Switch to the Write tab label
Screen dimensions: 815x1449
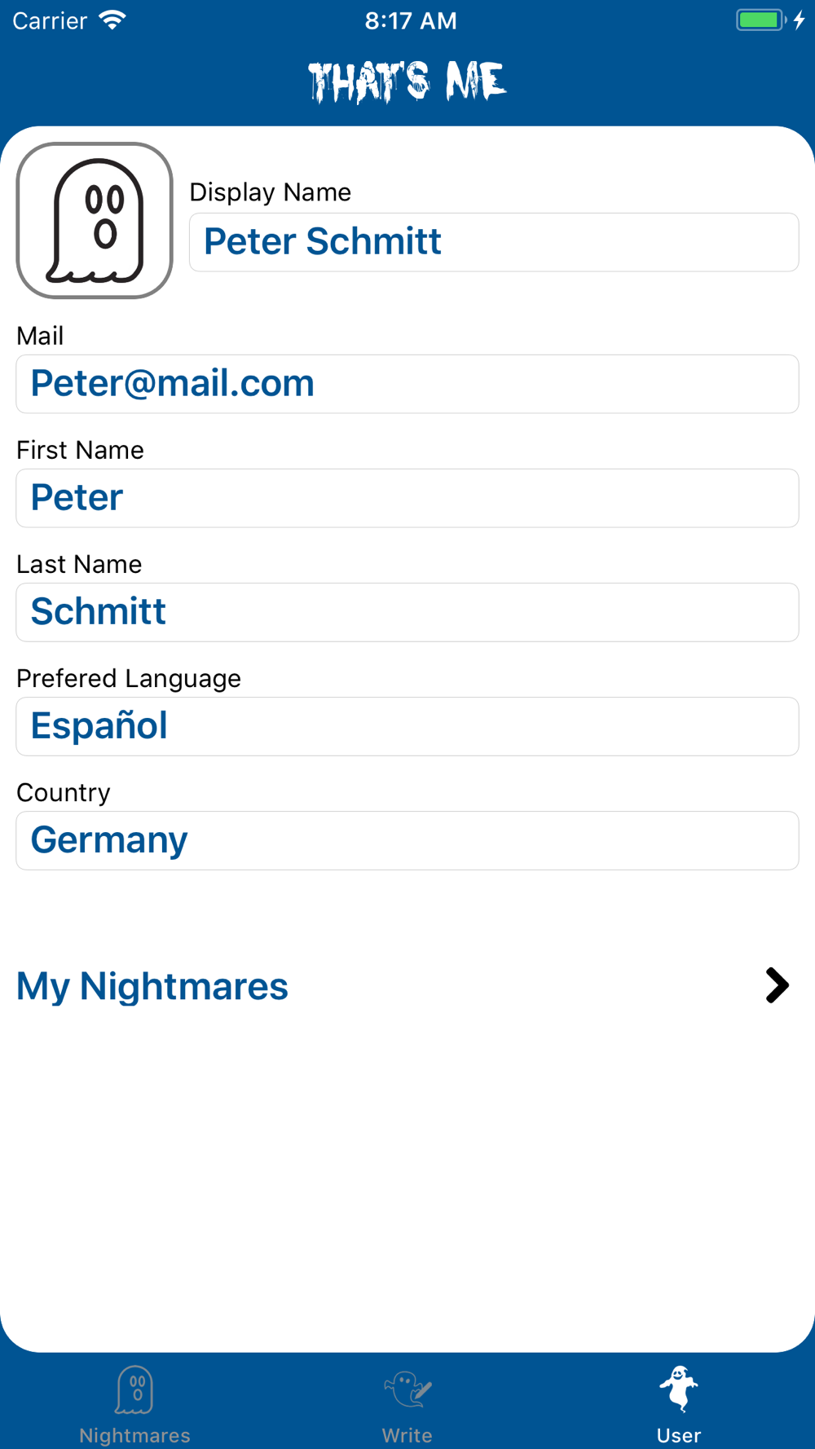(407, 1435)
